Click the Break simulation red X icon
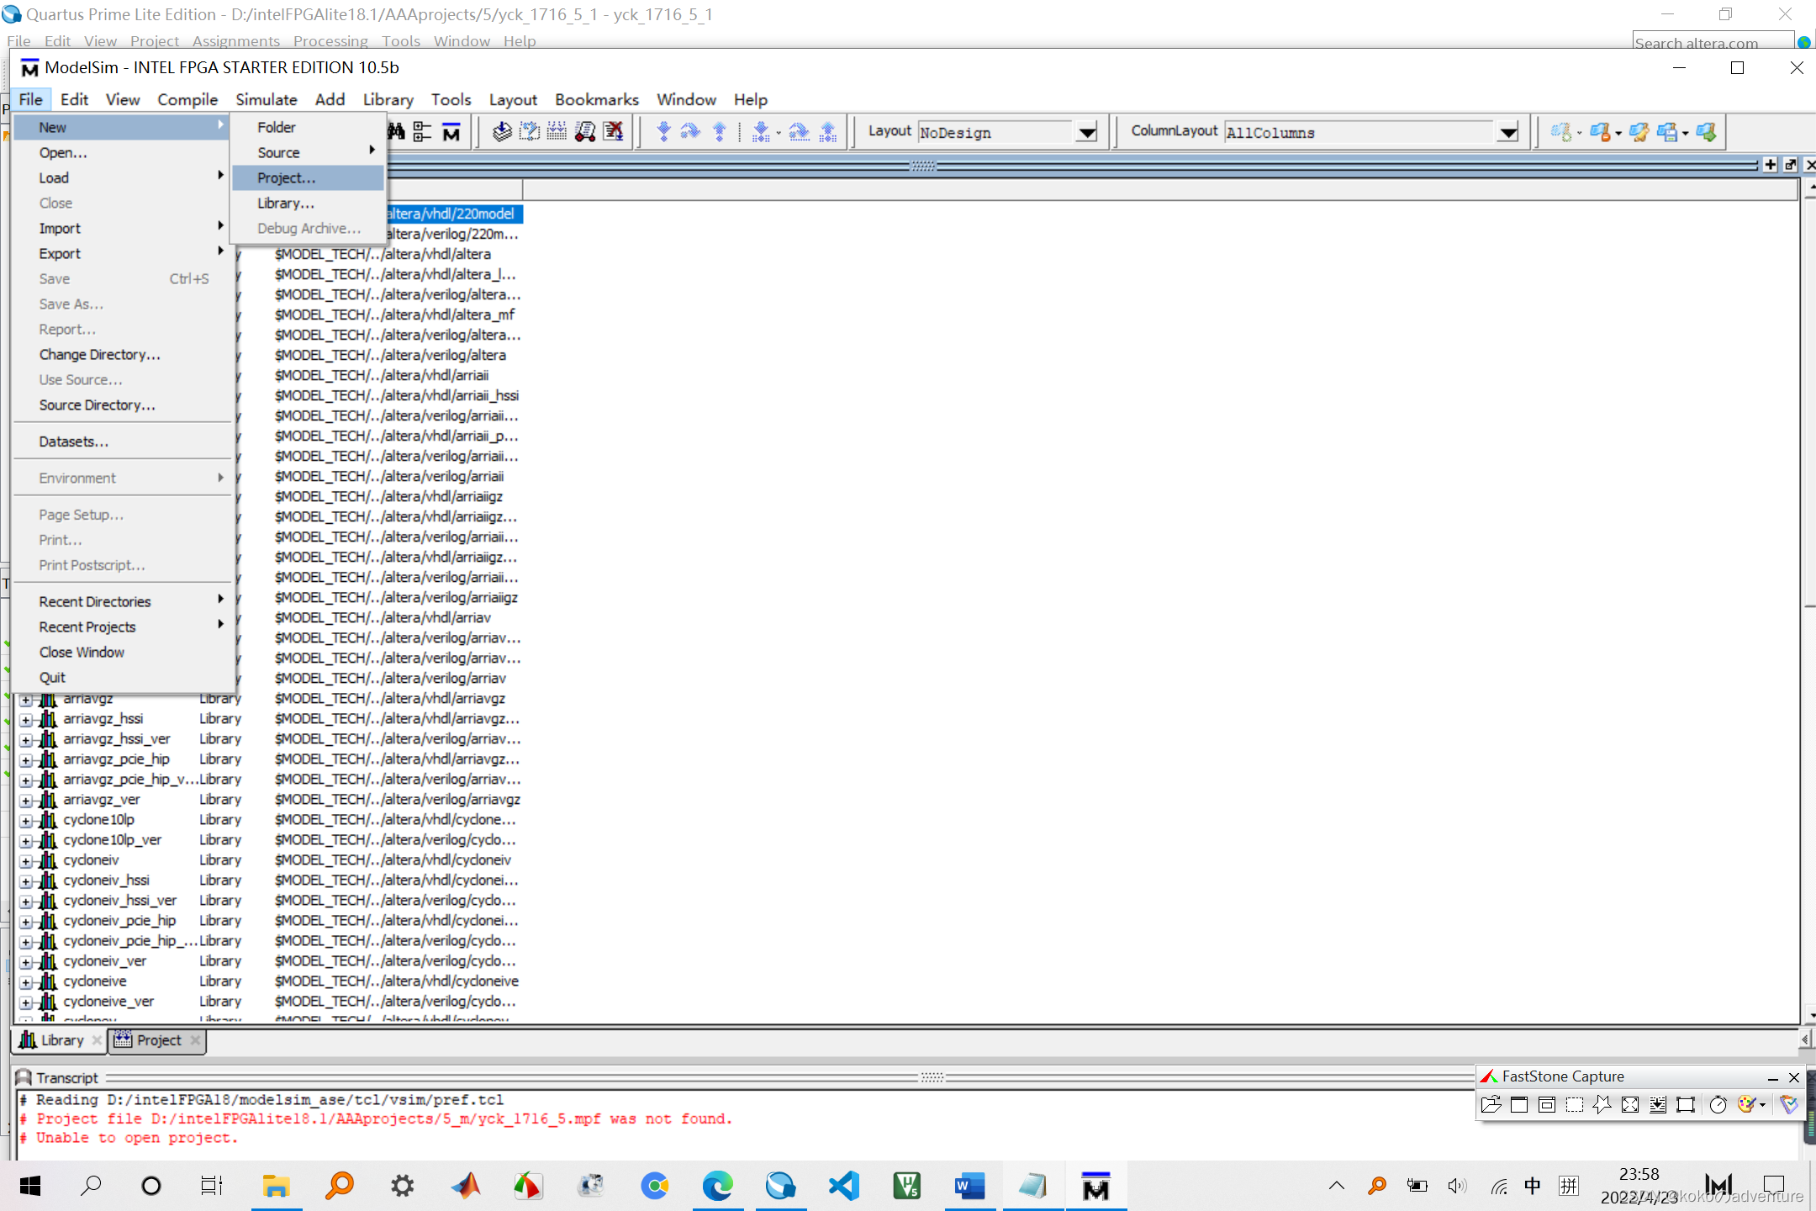This screenshot has width=1816, height=1211. (x=613, y=132)
